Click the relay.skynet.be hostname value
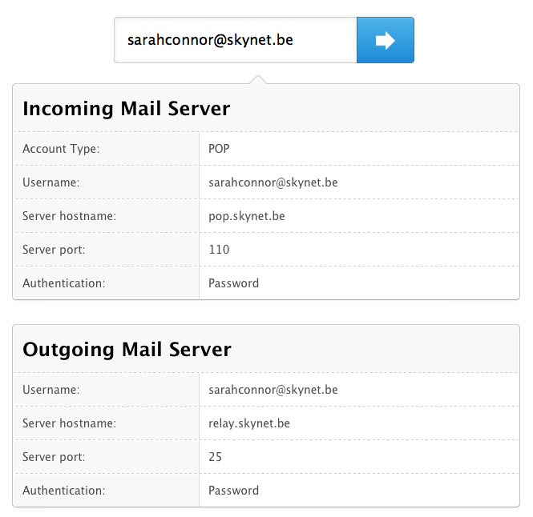This screenshot has height=517, width=533. (249, 423)
